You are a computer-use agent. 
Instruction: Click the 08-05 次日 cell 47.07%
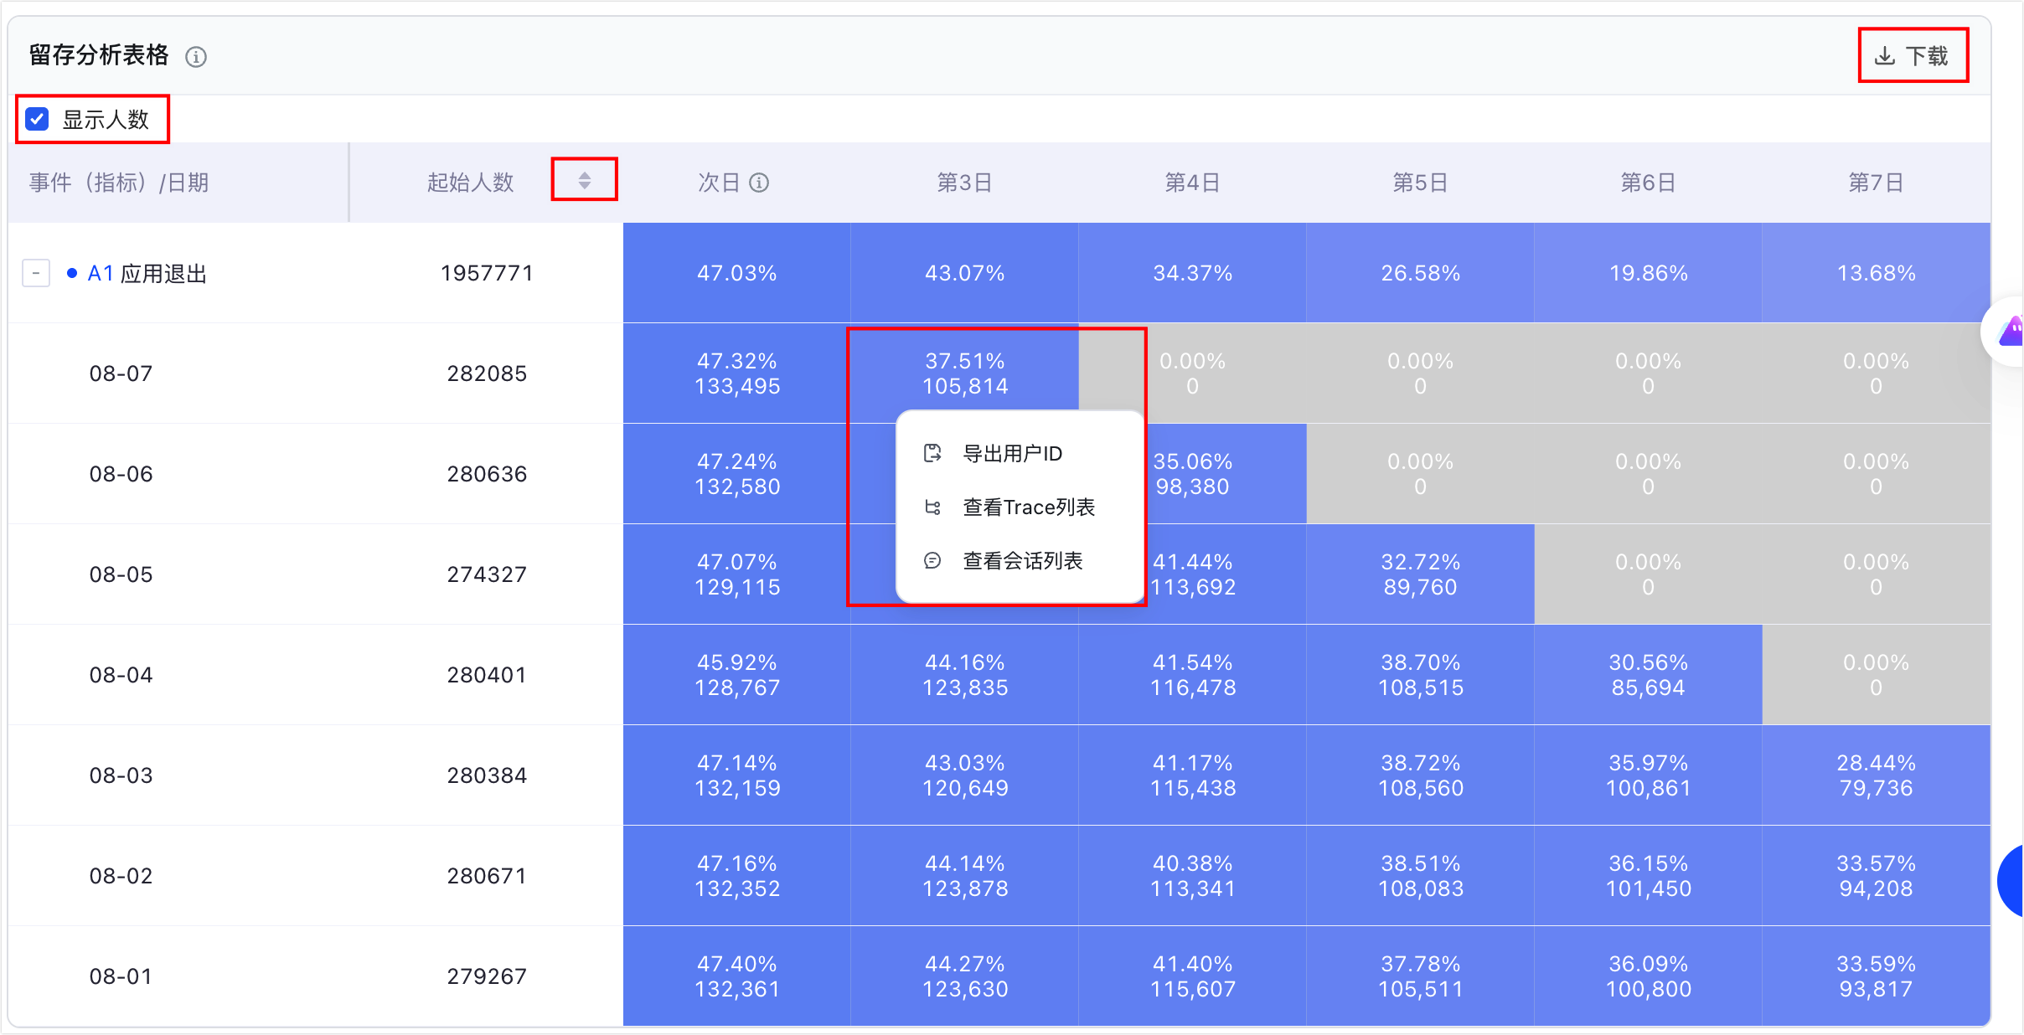point(737,574)
